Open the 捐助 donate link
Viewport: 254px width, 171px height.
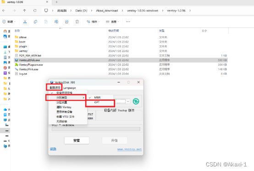click(53, 149)
